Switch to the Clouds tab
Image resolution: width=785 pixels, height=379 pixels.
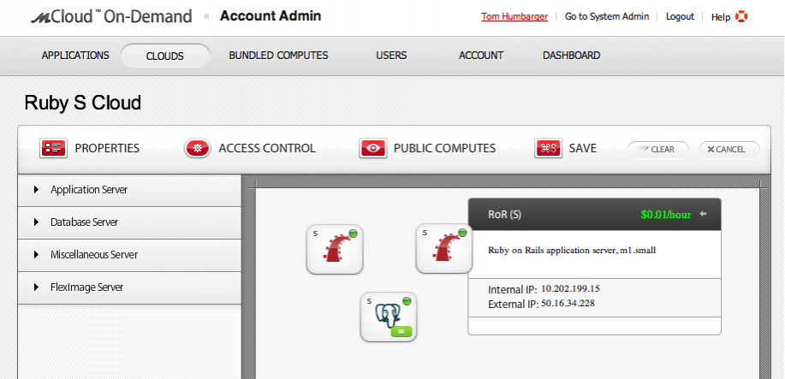[x=165, y=56]
